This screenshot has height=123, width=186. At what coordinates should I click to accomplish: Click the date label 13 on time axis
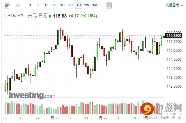[21, 118]
